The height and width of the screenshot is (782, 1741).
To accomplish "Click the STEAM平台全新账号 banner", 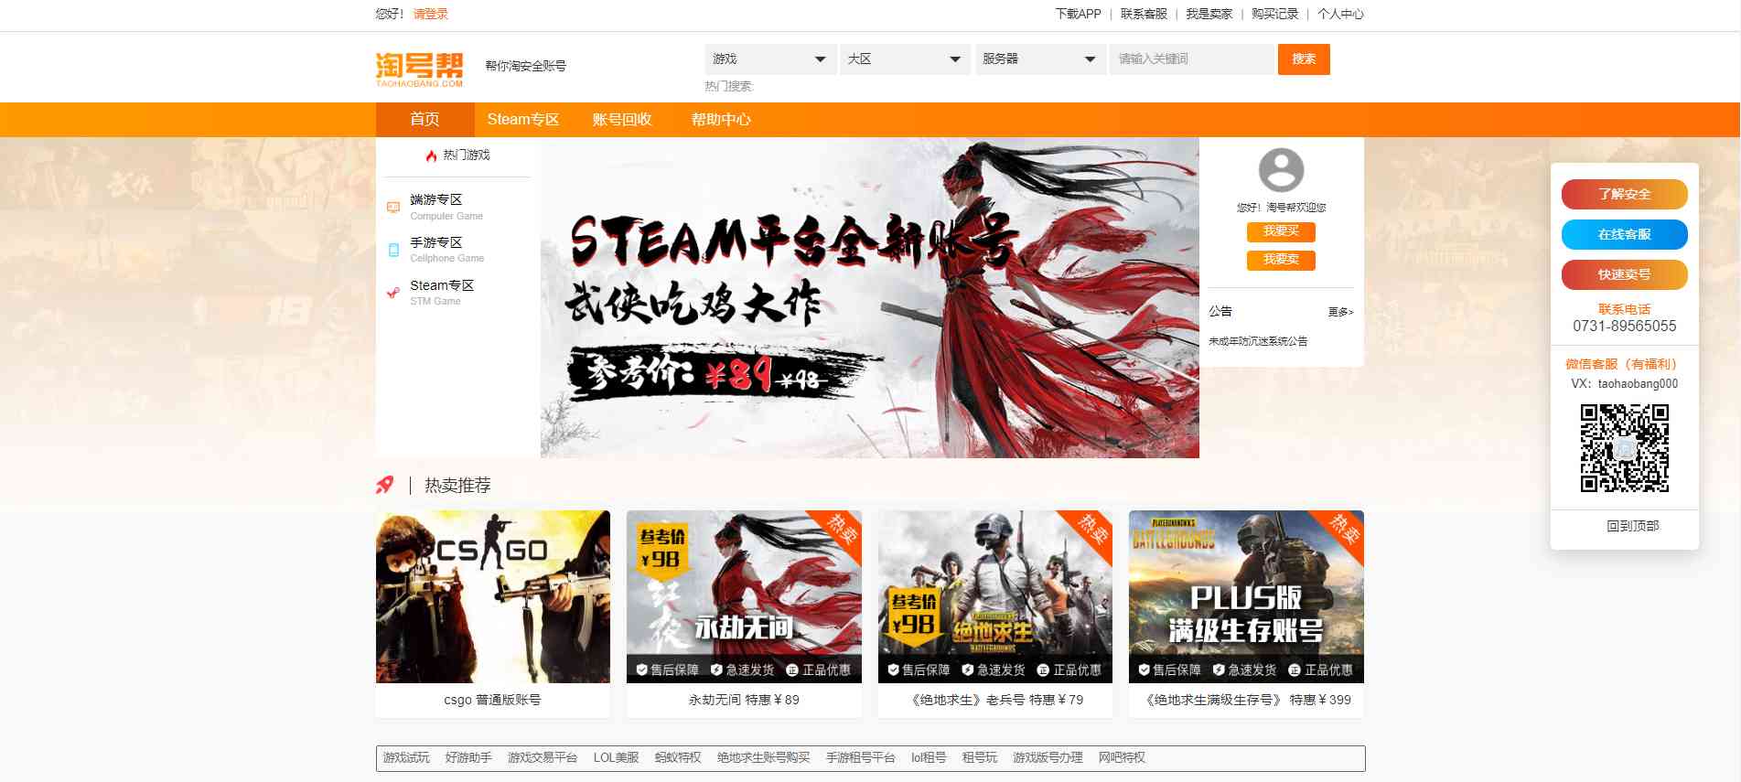I will pyautogui.click(x=869, y=297).
